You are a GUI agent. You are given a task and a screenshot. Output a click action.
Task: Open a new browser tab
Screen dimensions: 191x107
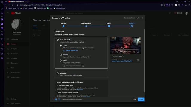coord(29,1)
